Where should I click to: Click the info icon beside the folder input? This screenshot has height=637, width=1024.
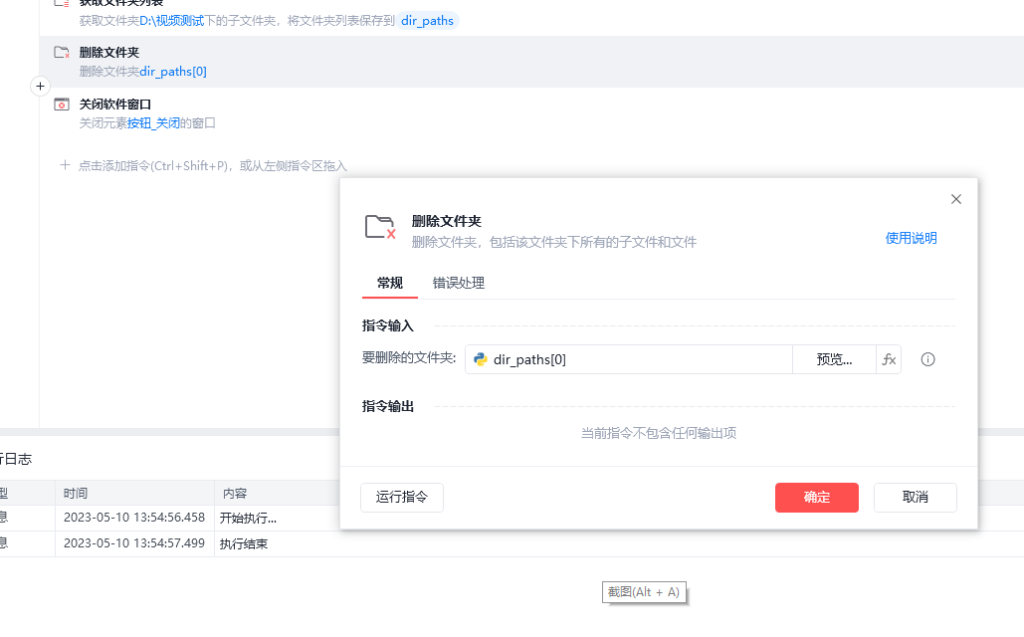tap(927, 359)
